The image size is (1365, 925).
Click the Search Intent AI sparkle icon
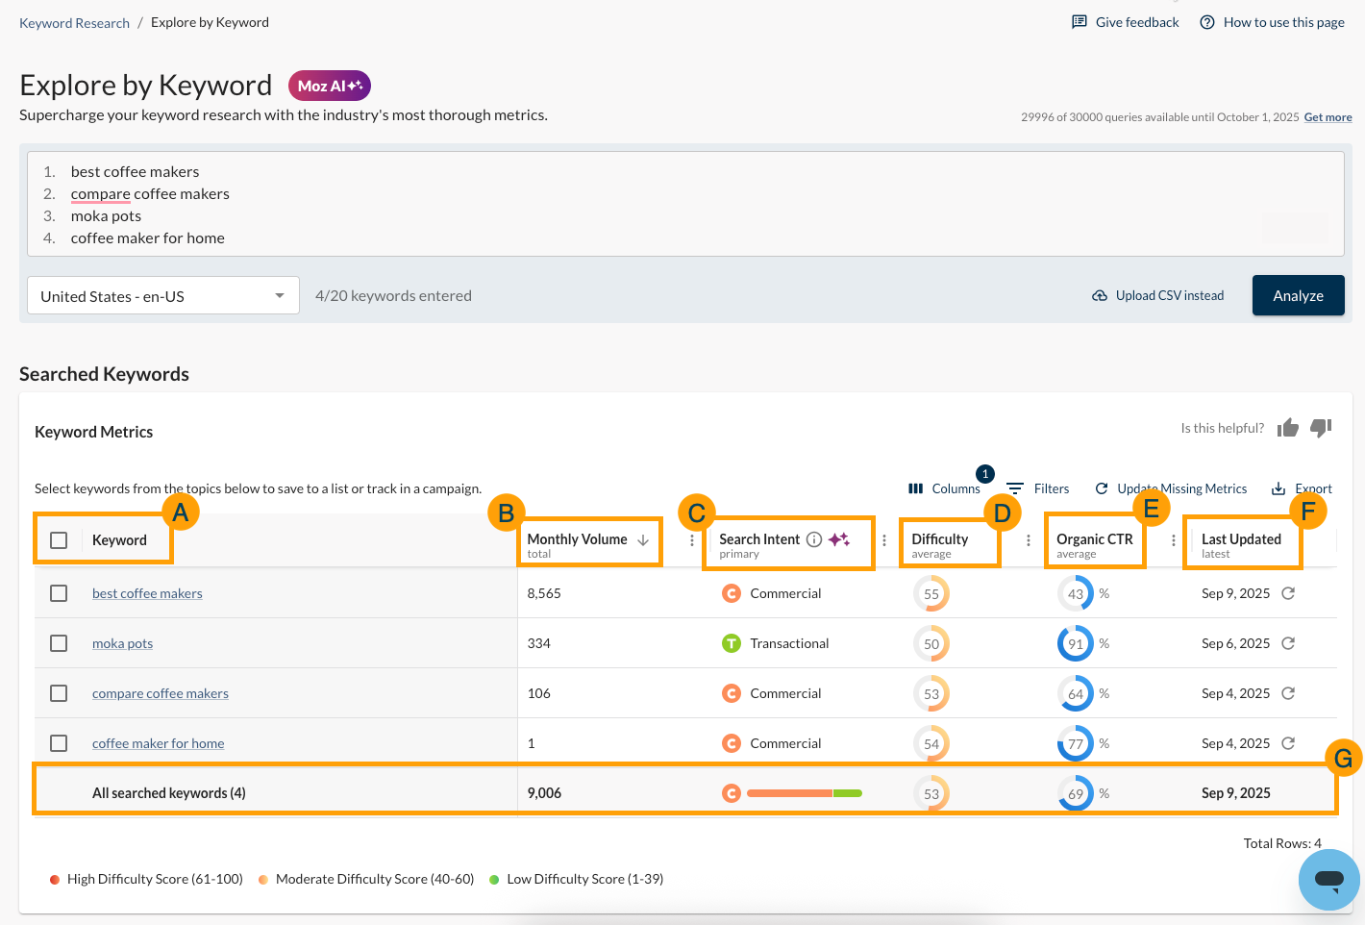839,538
